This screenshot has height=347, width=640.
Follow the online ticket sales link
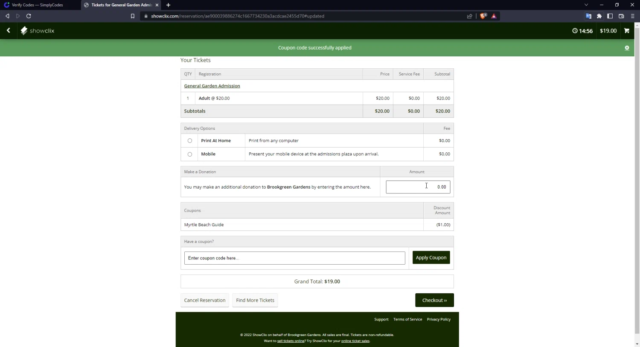coord(355,341)
